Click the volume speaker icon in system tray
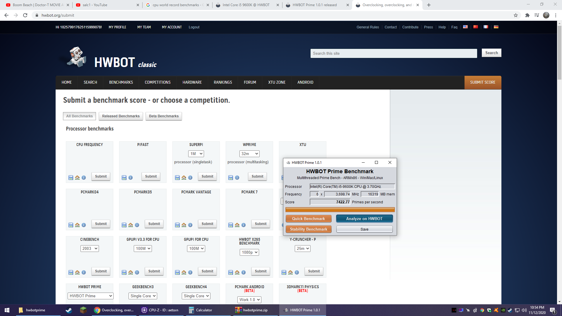This screenshot has height=316, width=562. (524, 310)
